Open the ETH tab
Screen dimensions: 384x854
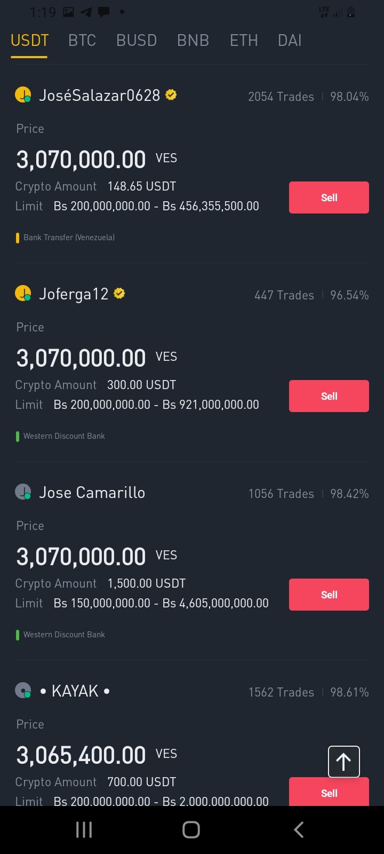click(x=244, y=41)
